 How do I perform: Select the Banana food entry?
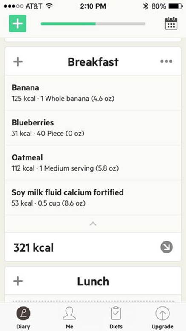click(x=93, y=93)
